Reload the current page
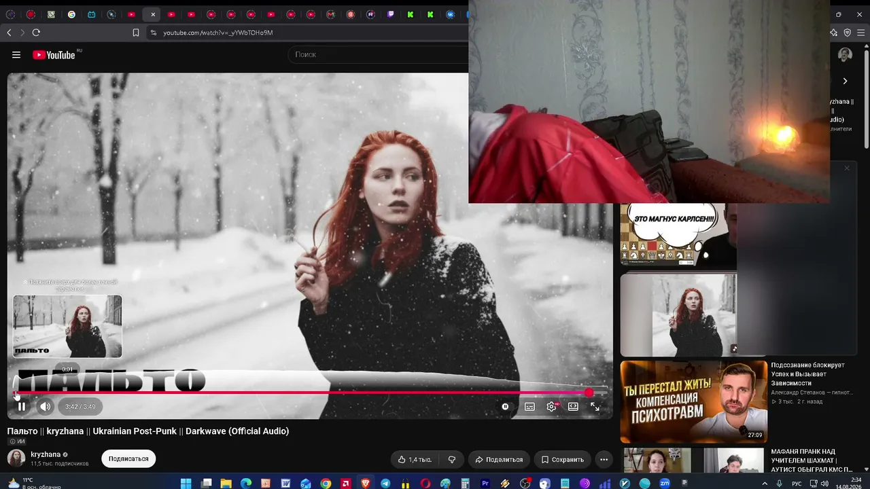 [x=36, y=33]
